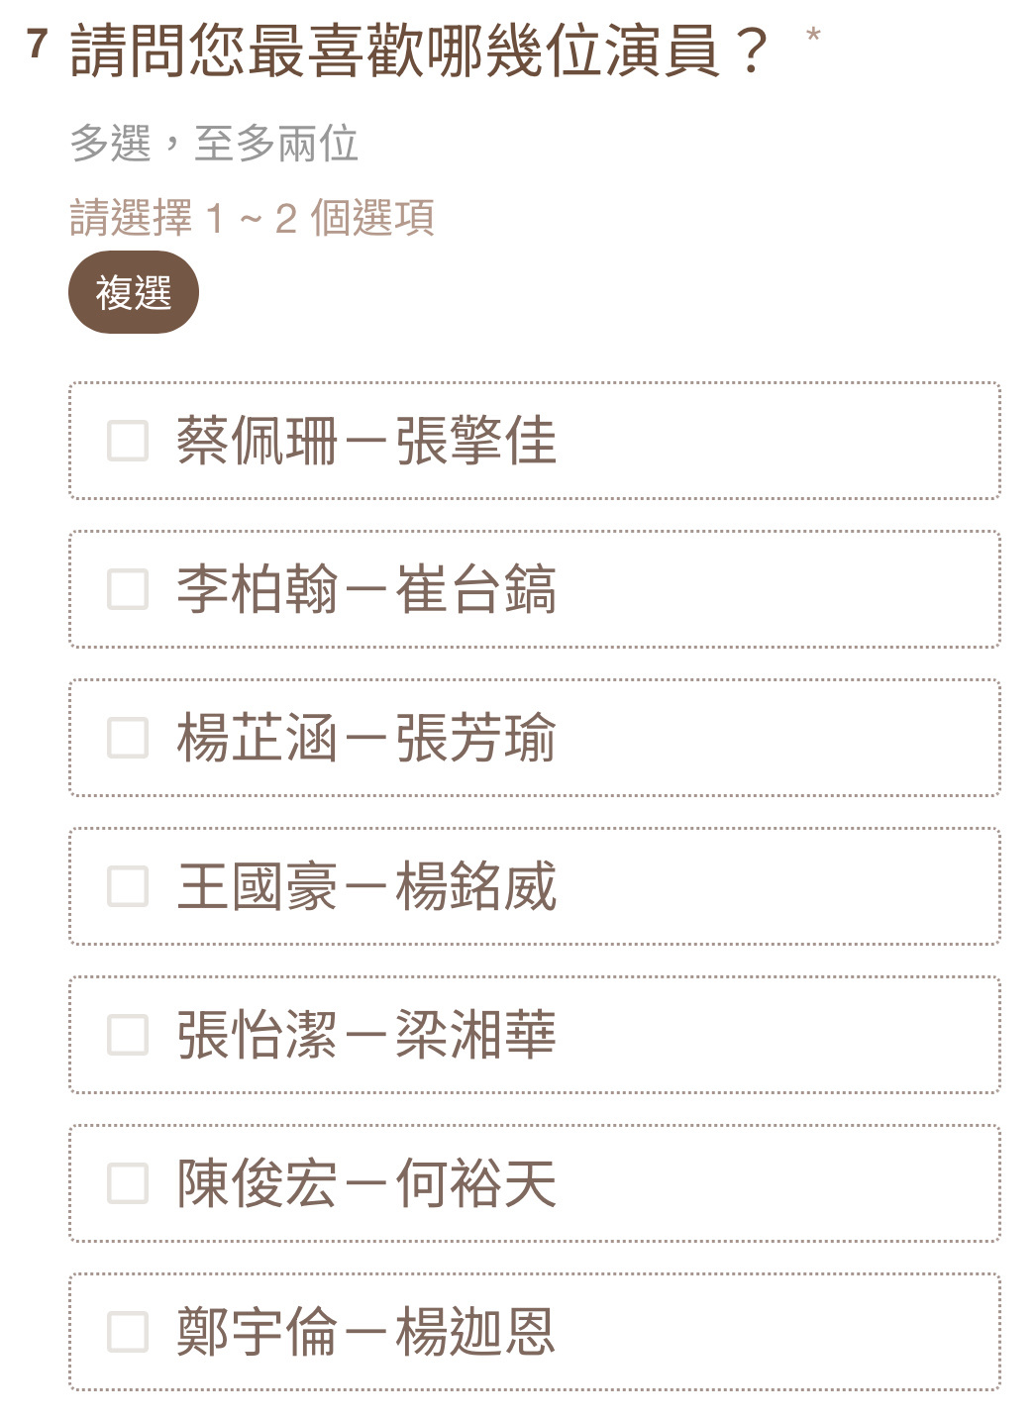
Task: Enable the 鄭宇倫-楊迦恩 checkbox
Action: (x=128, y=1332)
